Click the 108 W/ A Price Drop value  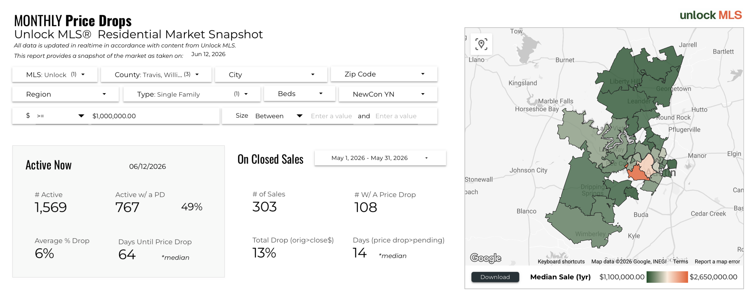(366, 207)
